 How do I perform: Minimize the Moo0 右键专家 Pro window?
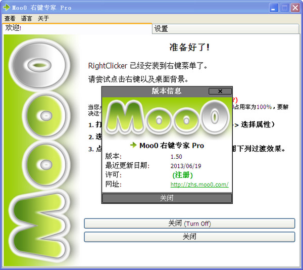coord(274,8)
